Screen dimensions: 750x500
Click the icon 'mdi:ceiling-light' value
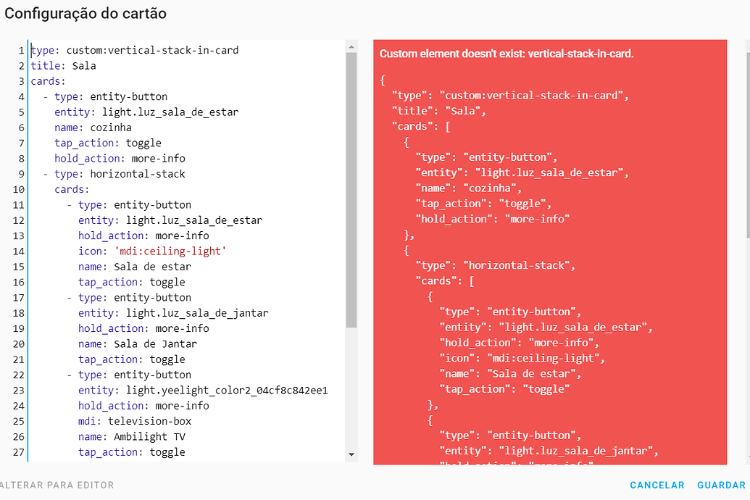pyautogui.click(x=171, y=251)
